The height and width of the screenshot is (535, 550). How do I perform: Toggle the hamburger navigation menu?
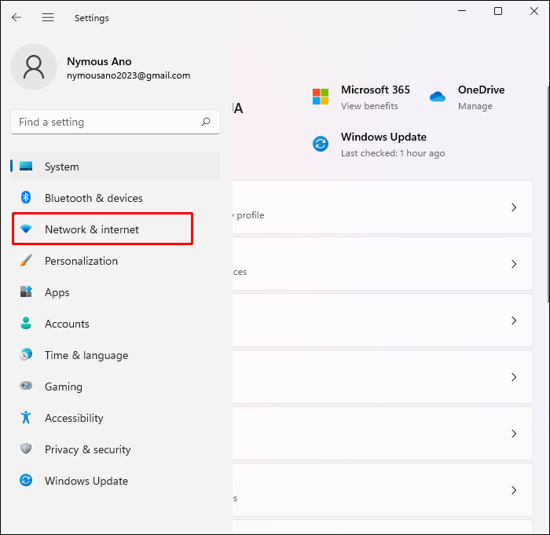pyautogui.click(x=48, y=17)
